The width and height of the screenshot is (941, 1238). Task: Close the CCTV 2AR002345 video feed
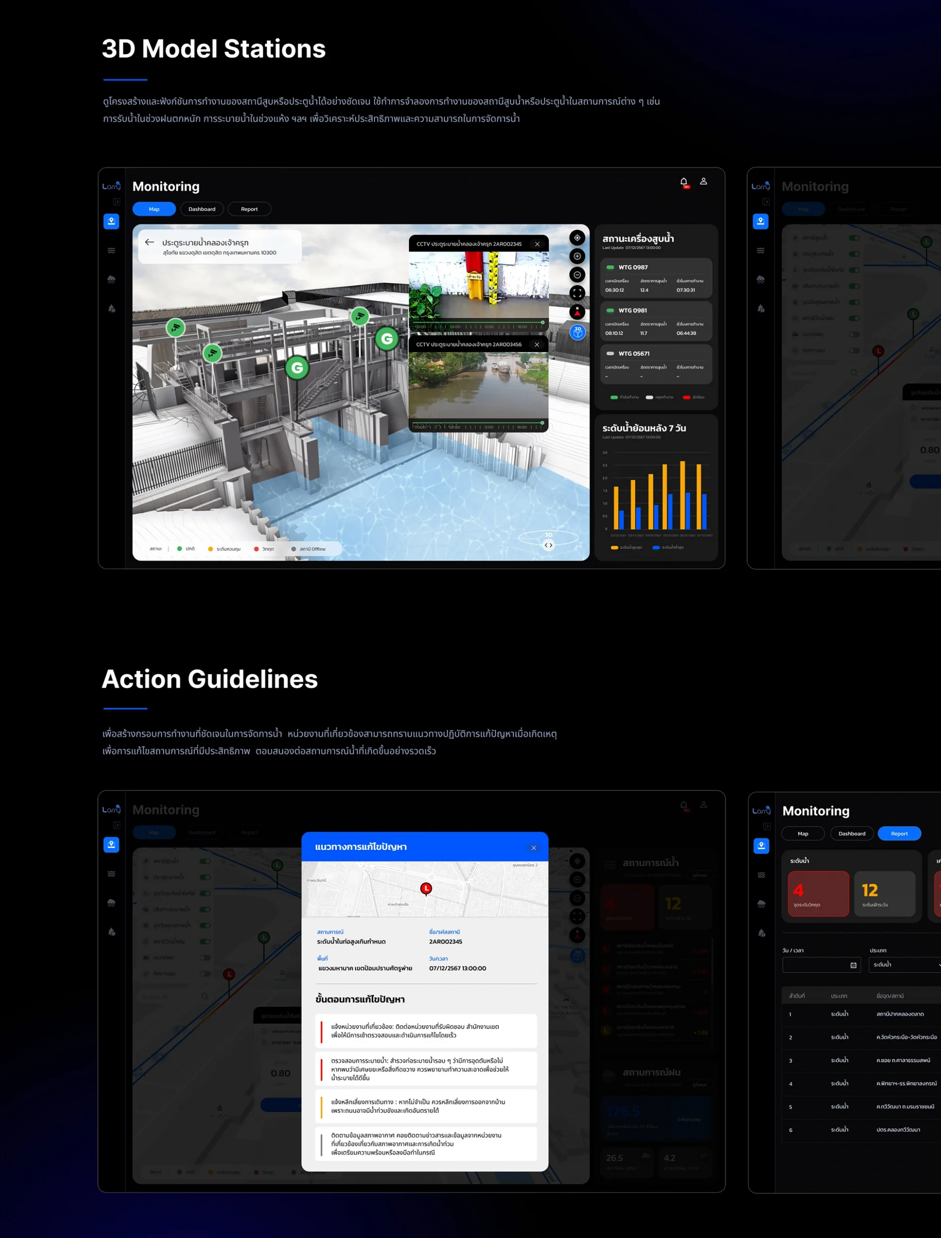coord(537,244)
